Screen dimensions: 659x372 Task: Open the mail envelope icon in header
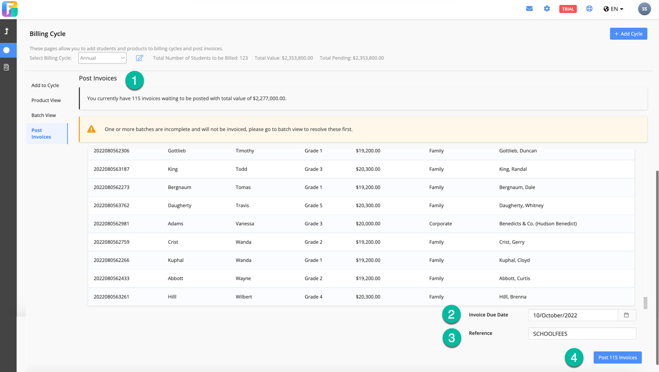click(529, 9)
